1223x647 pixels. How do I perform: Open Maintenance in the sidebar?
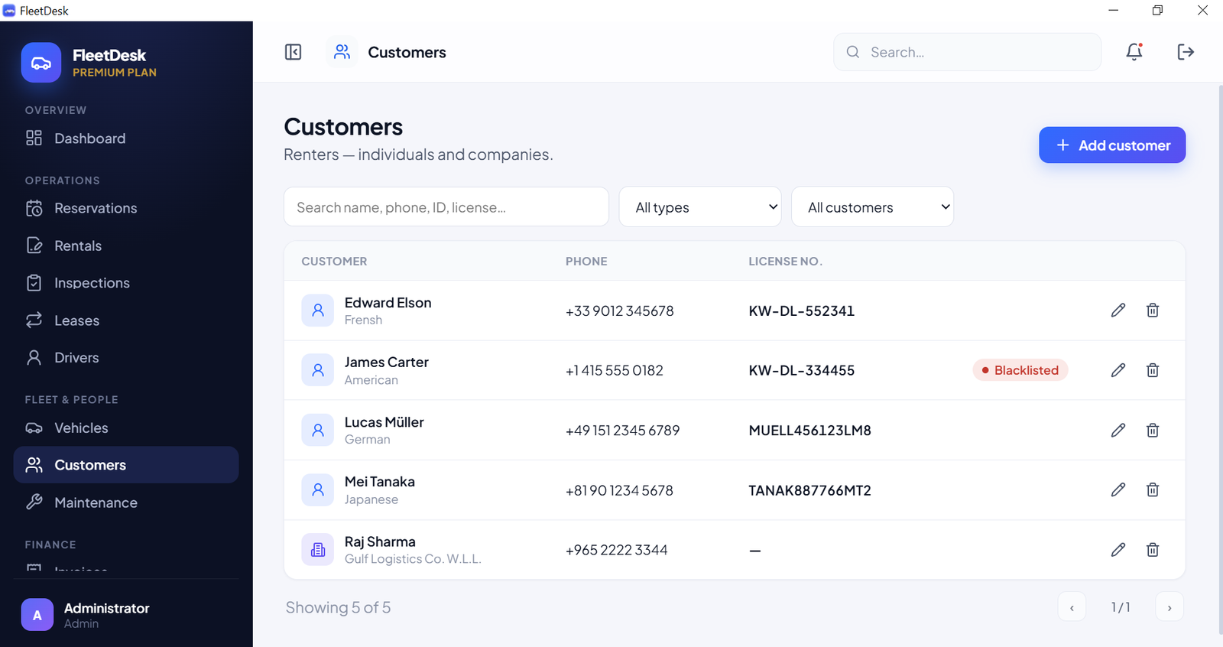tap(126, 502)
